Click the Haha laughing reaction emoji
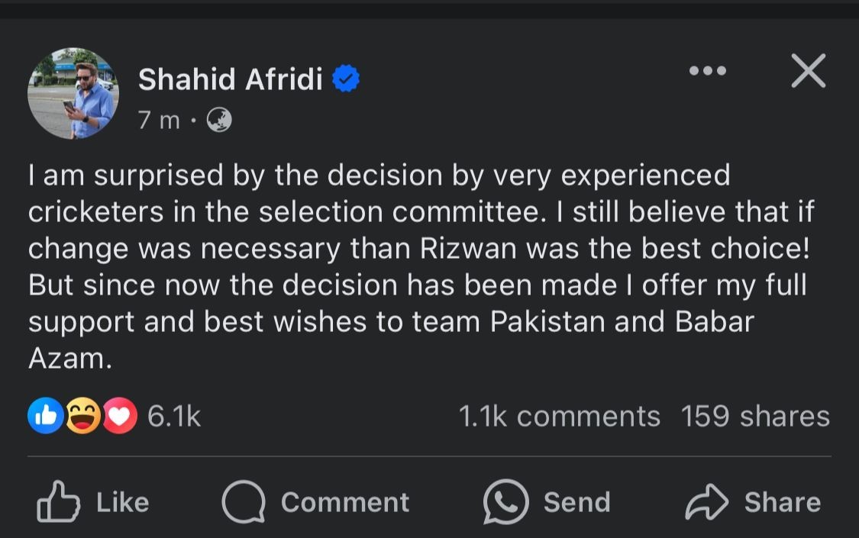 click(82, 416)
